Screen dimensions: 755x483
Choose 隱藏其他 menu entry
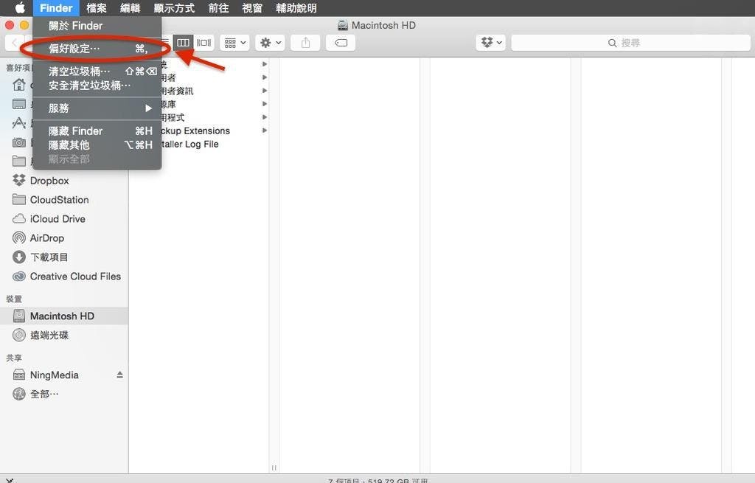click(97, 145)
